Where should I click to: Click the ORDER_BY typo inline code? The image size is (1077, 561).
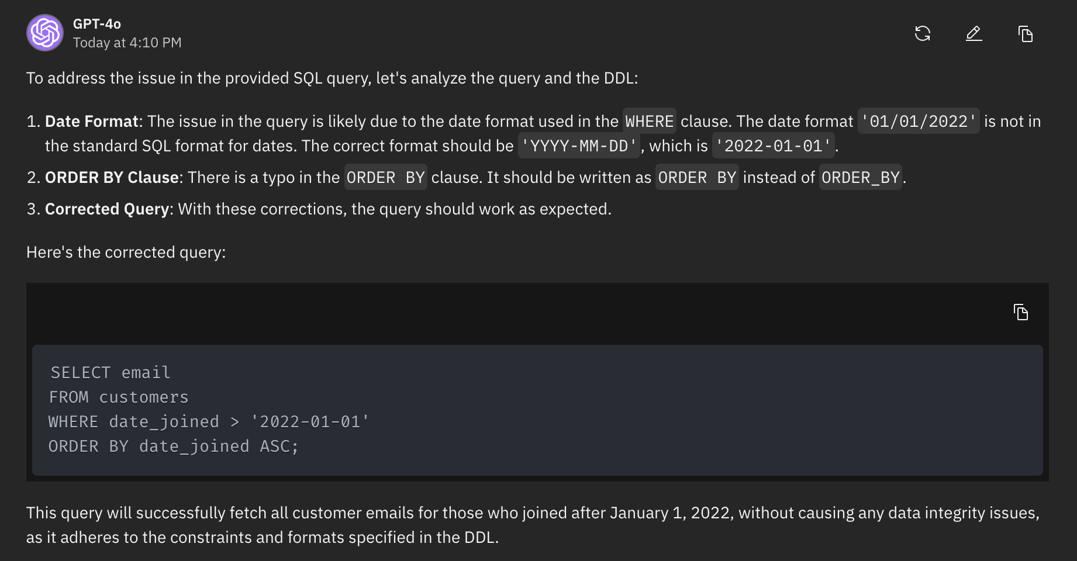[x=860, y=178]
